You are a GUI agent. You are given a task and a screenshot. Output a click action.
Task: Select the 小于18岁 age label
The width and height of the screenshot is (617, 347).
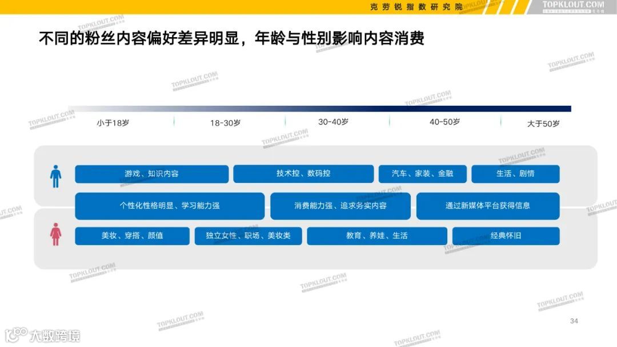[112, 122]
